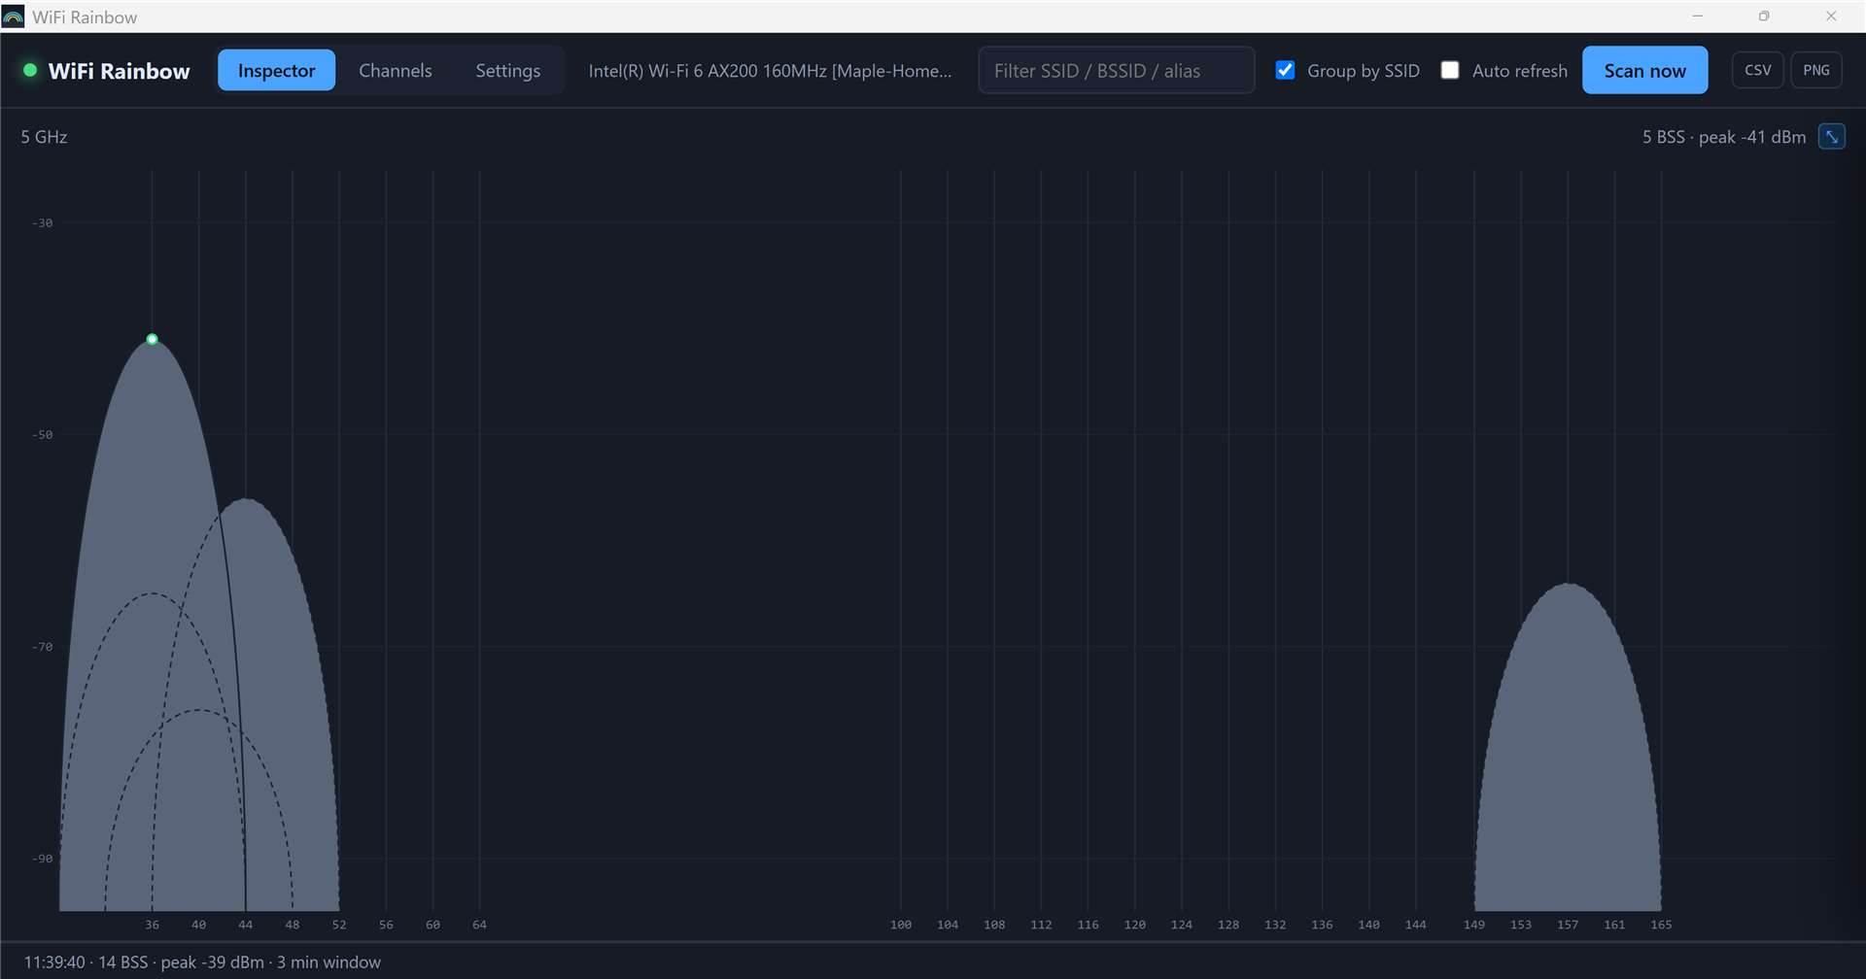Click the expand icon on the 5 GHz panel

pos(1831,137)
